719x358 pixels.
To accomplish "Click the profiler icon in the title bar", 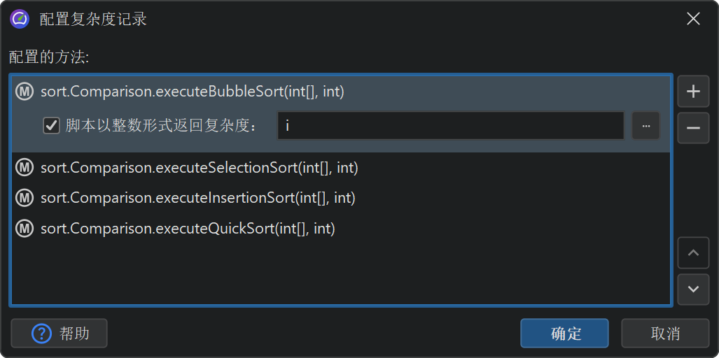I will 20,19.
